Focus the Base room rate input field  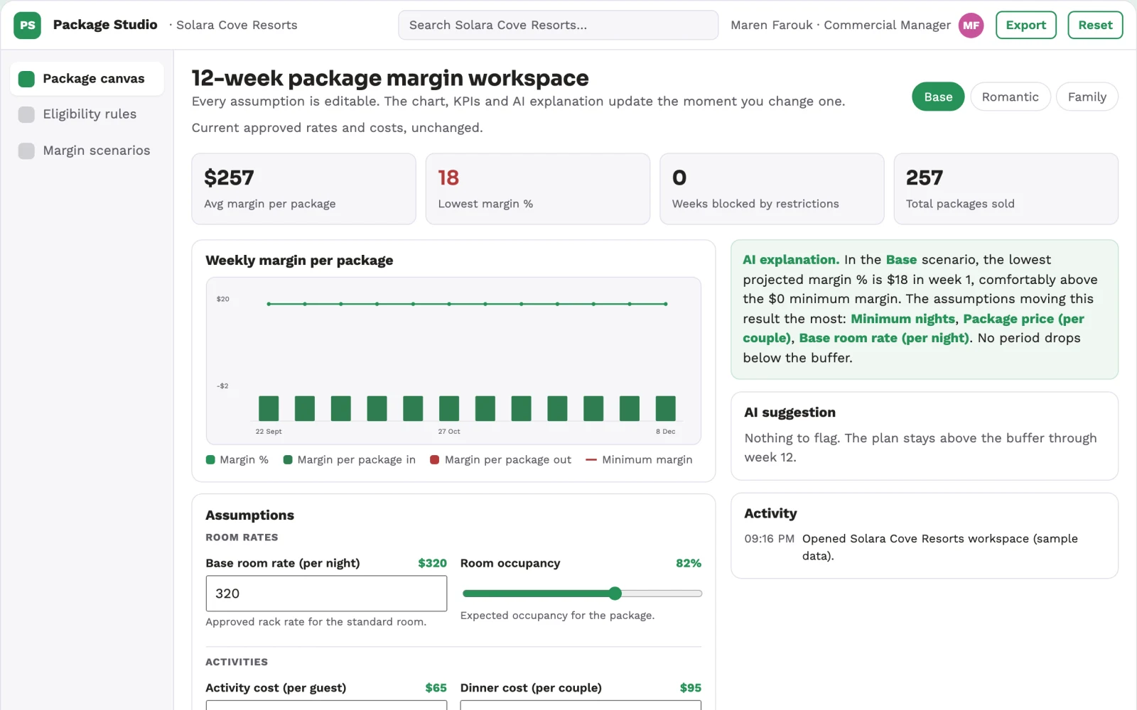point(326,594)
